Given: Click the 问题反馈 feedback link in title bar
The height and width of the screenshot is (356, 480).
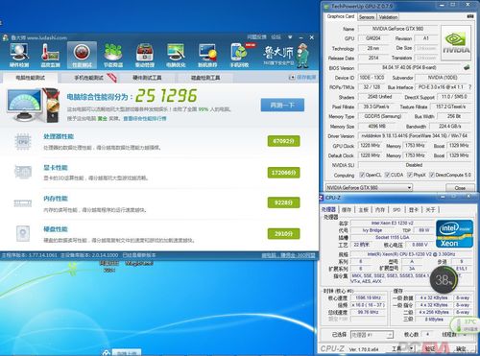Looking at the screenshot, I should coord(256,37).
